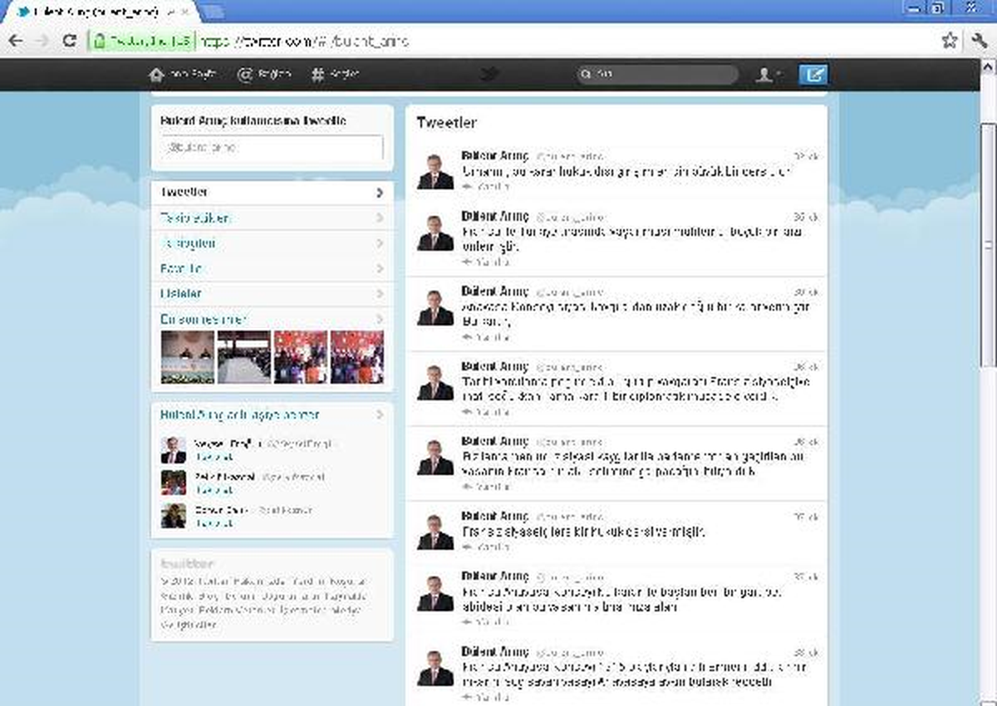Open the user account dropdown in navbar
This screenshot has height=706, width=997.
click(769, 75)
